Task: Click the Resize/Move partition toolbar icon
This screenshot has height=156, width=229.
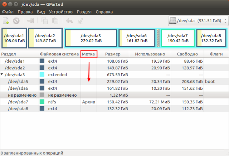Action: (x=30, y=21)
